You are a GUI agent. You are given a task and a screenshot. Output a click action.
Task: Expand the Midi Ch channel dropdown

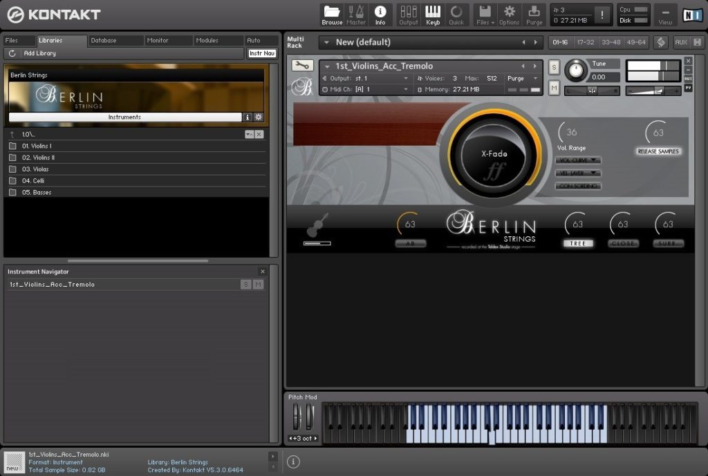[406, 89]
